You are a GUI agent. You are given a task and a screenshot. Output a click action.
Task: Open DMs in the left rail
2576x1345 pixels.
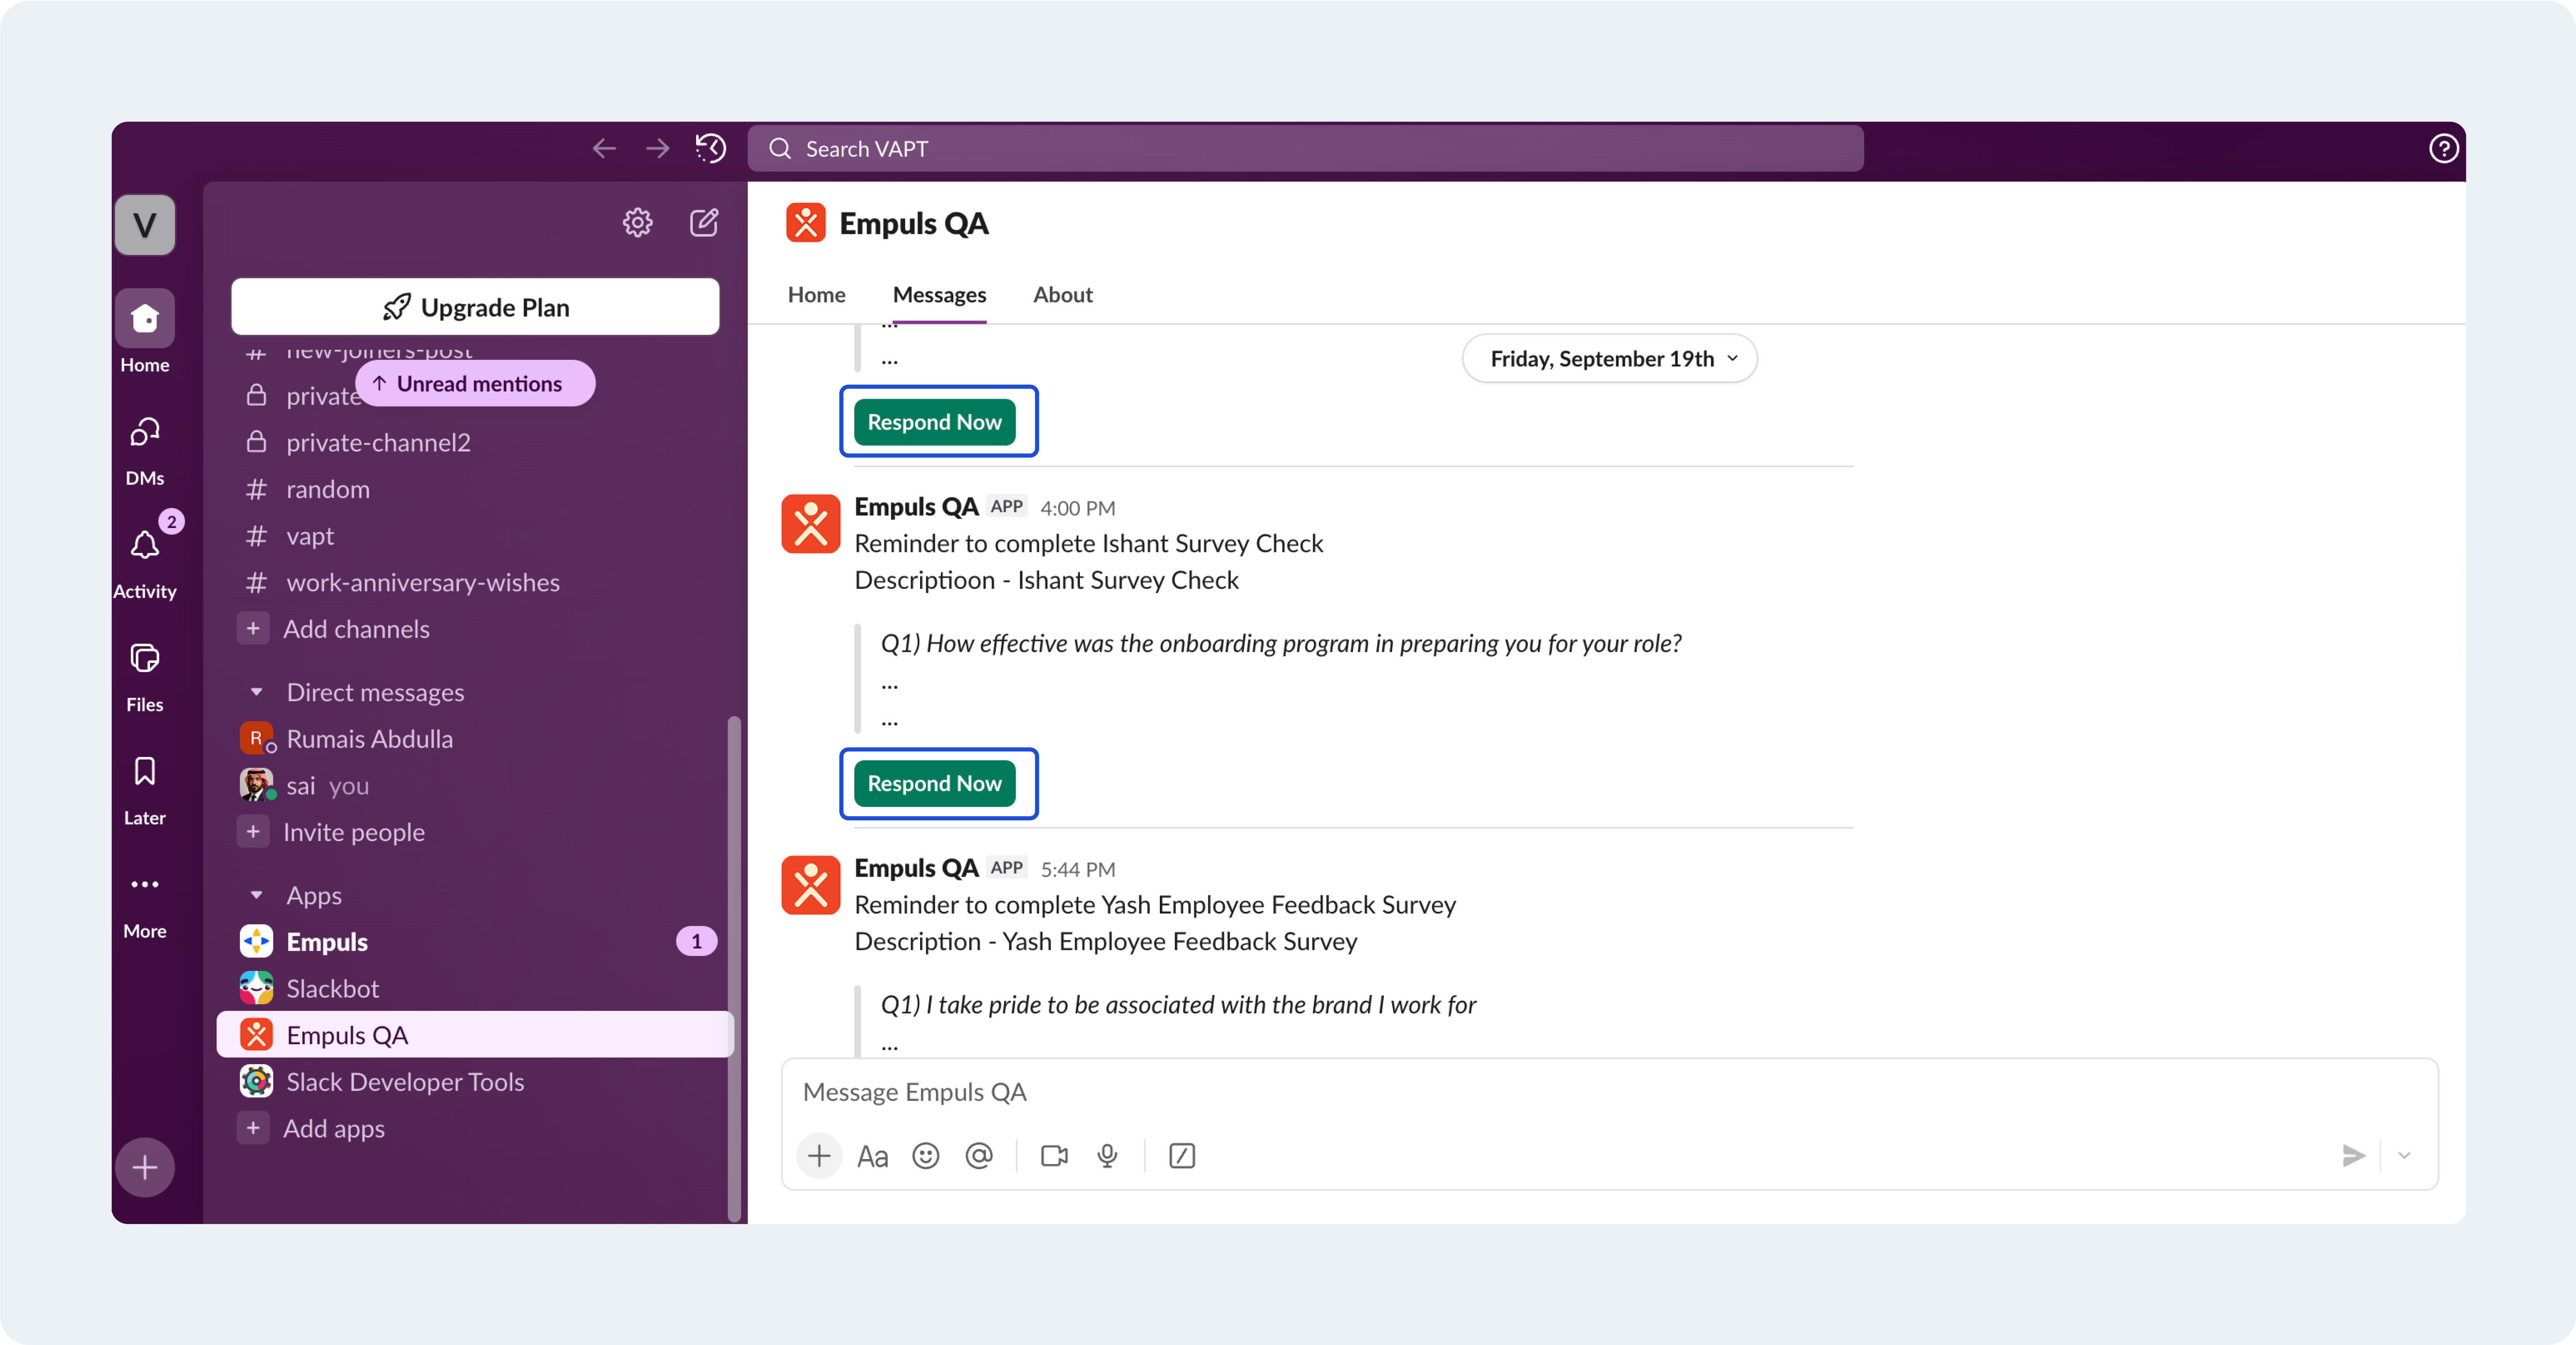coord(145,450)
